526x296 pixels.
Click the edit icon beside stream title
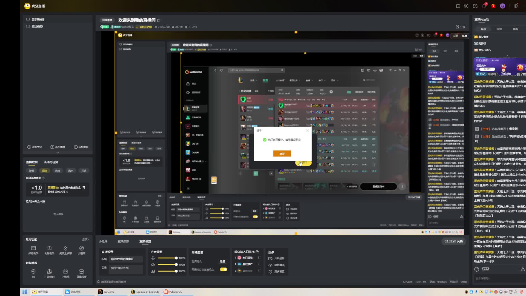[x=159, y=21]
